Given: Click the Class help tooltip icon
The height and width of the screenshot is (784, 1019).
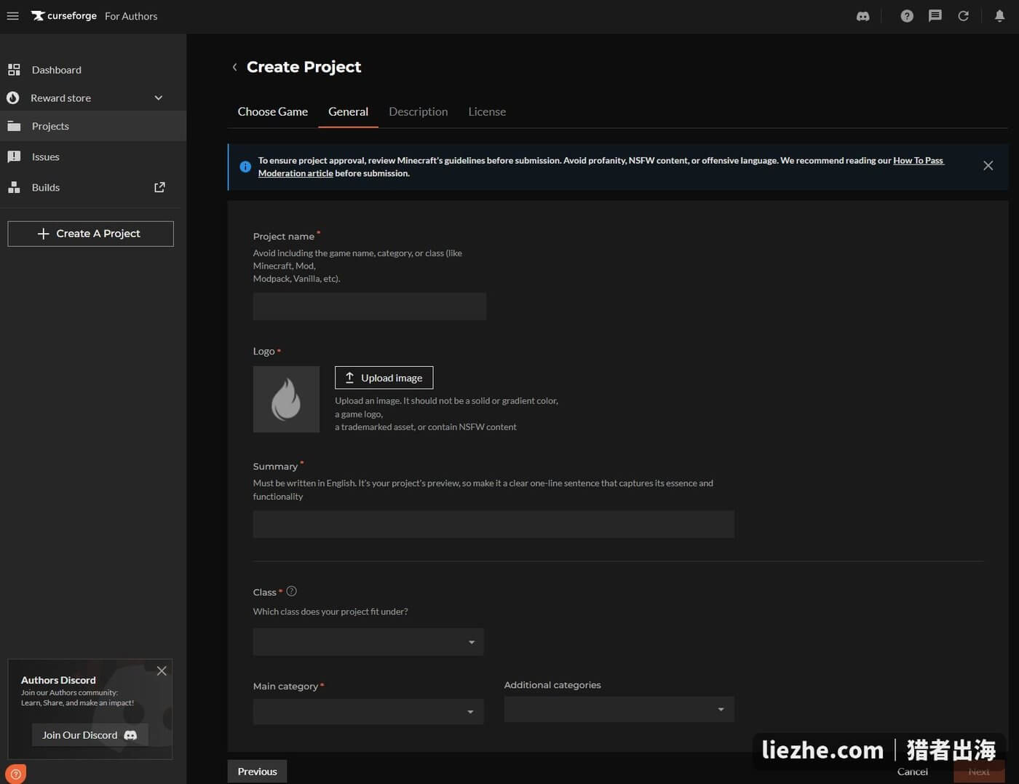Looking at the screenshot, I should point(292,591).
